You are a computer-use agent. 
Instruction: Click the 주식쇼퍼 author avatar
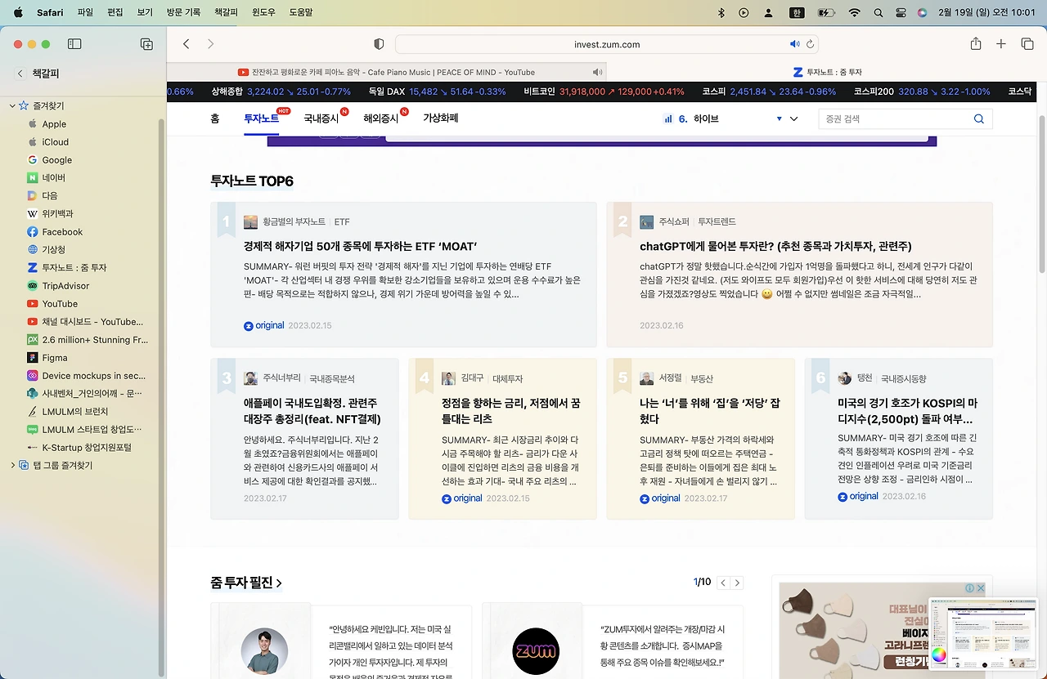pyautogui.click(x=647, y=222)
